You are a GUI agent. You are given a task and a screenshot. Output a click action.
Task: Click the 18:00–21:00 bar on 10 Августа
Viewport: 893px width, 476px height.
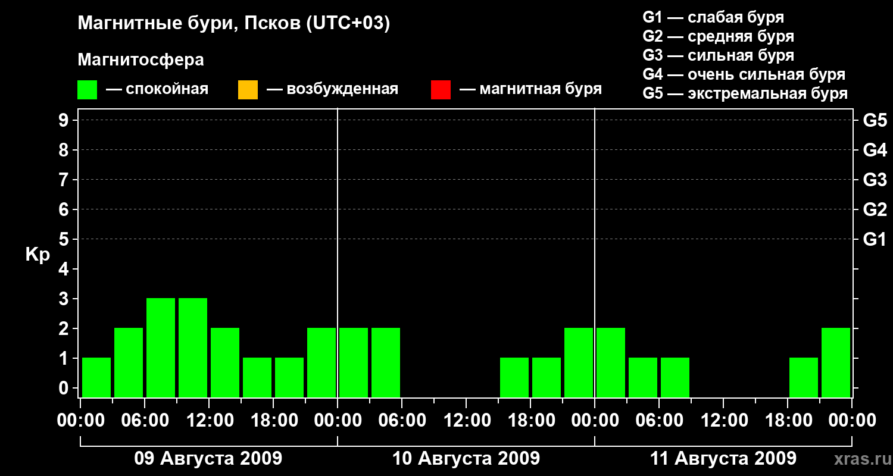(x=547, y=377)
